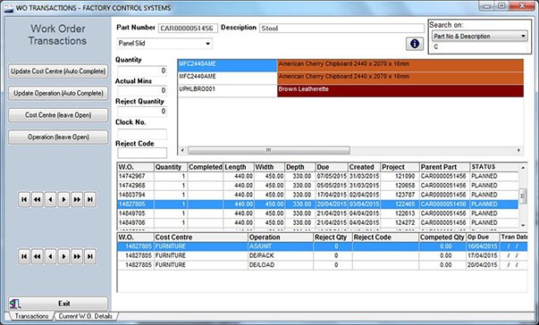Step to next record in upper navigator
Viewport: 539px width, 325px height.
[63, 199]
